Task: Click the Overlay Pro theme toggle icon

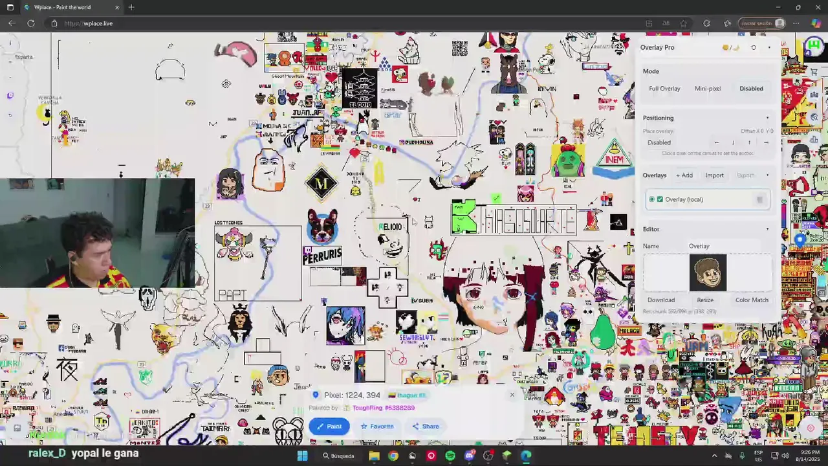Action: tap(730, 47)
